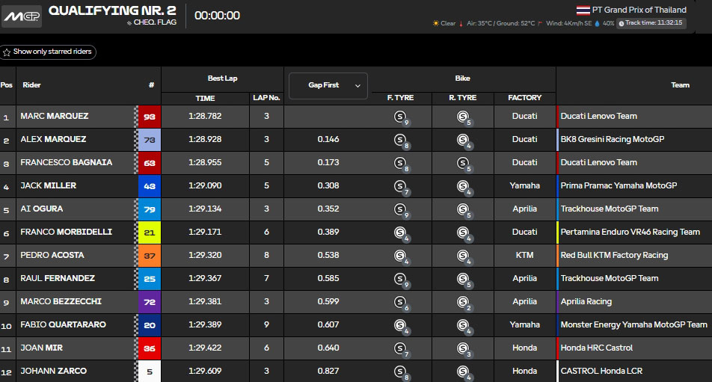Image resolution: width=712 pixels, height=382 pixels.
Task: Click Marc Marquez's front tyre icon
Action: pyautogui.click(x=401, y=117)
